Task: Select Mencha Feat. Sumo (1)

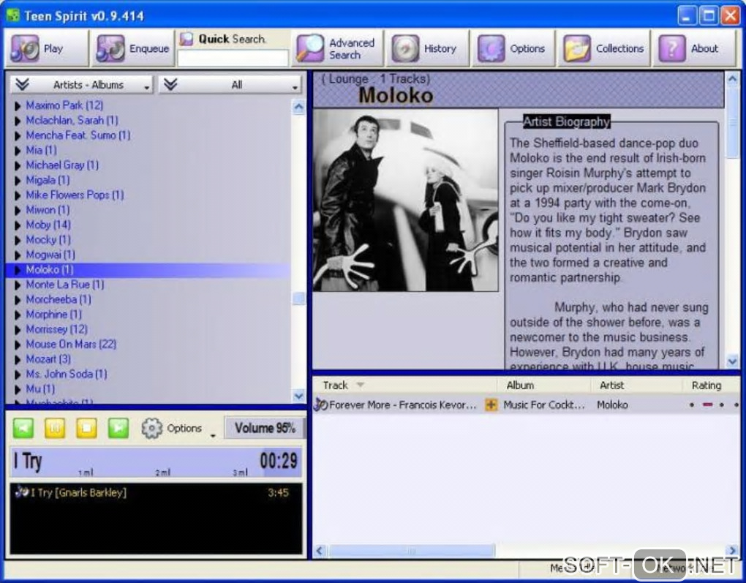Action: coord(78,135)
